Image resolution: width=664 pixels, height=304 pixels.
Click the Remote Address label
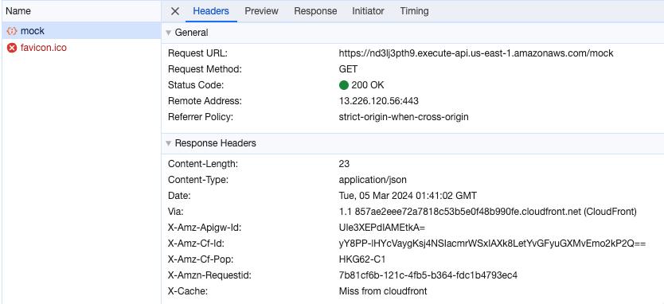[x=205, y=101]
